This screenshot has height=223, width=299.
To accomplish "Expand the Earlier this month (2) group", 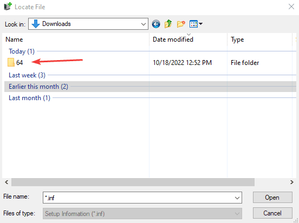I will tap(38, 87).
